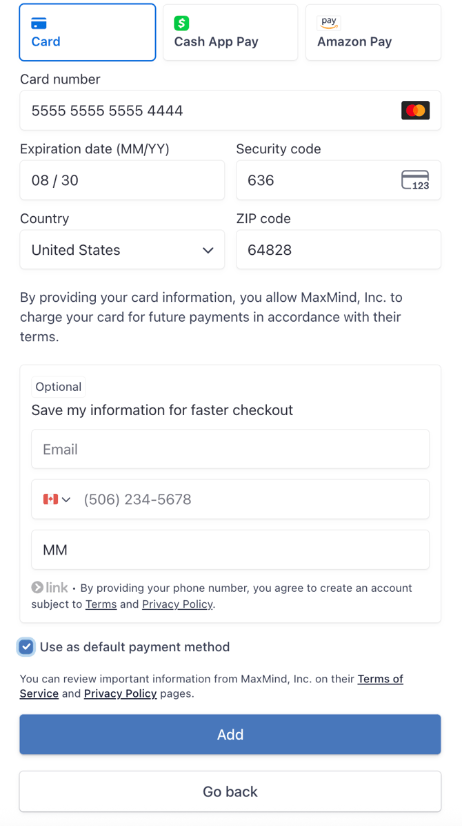Expand the phone country code chevron
Viewport: 462px width, 826px height.
[x=66, y=499]
